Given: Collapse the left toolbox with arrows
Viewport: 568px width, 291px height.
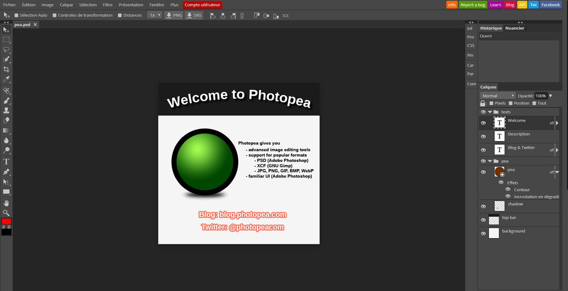Looking at the screenshot, I should (6, 22).
